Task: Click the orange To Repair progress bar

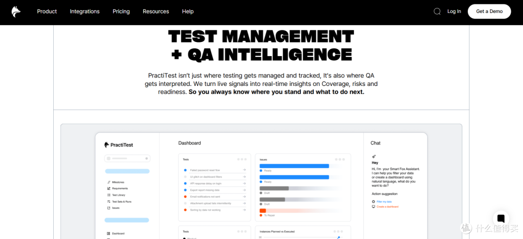Action: point(263,211)
